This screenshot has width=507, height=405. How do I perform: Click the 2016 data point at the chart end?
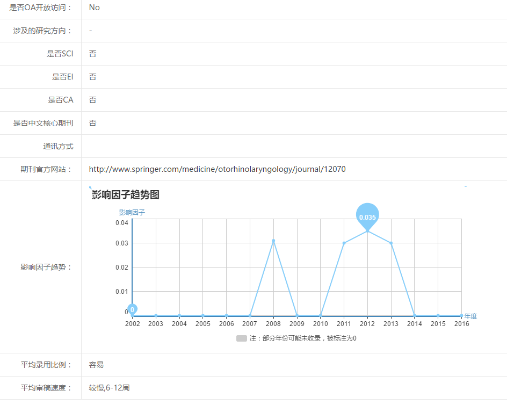(461, 315)
